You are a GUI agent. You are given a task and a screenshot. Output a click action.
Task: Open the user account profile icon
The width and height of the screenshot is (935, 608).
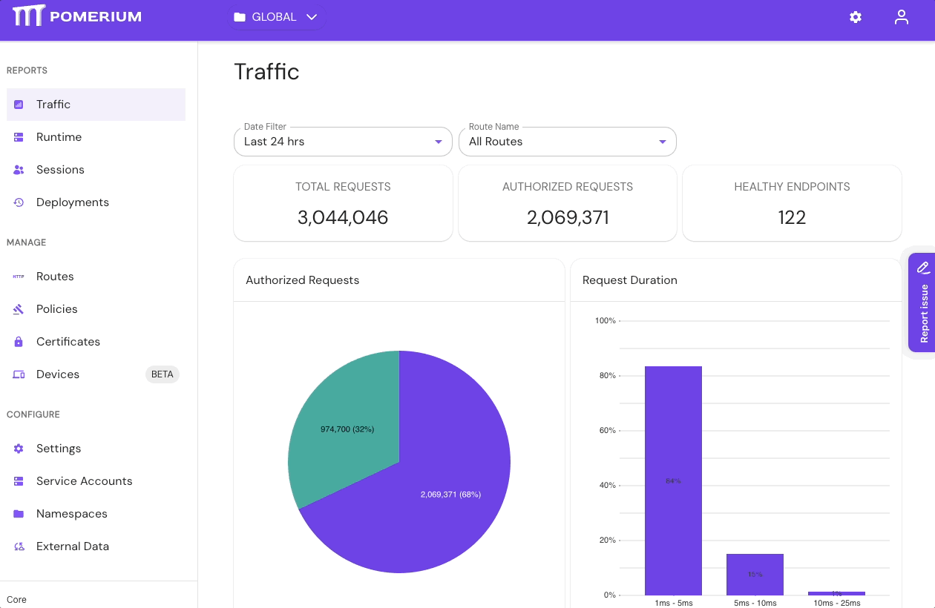coord(901,17)
